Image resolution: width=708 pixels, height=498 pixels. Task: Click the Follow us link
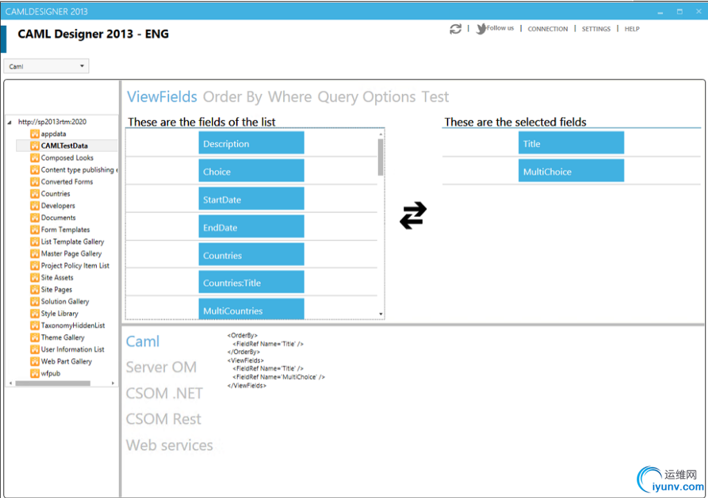(x=500, y=28)
